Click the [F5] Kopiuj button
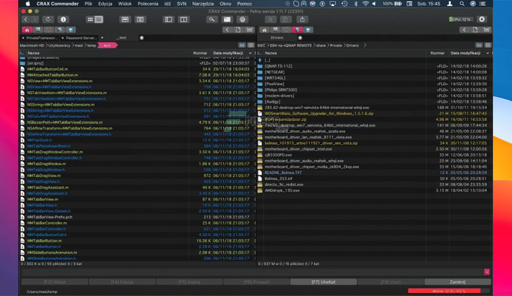The height and width of the screenshot is (296, 512). click(189, 282)
